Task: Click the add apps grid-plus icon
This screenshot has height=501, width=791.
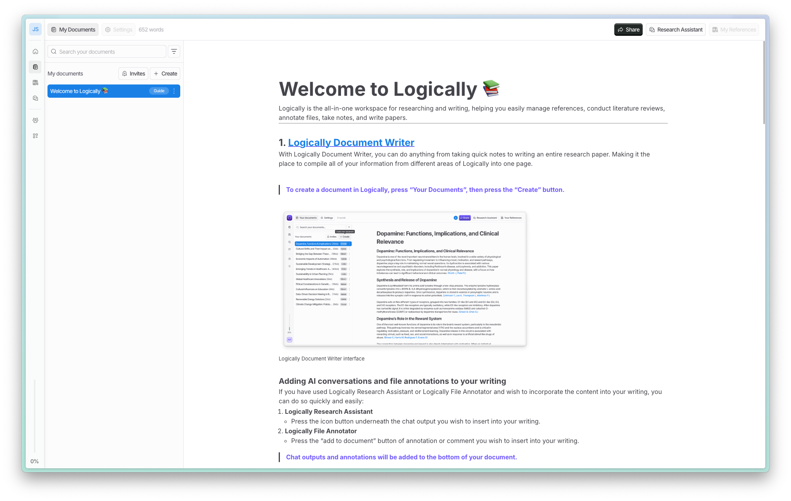Action: tap(35, 136)
